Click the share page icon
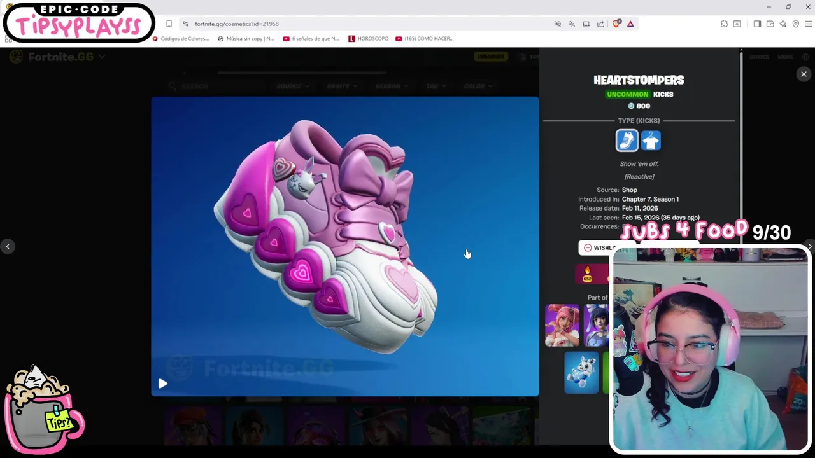The height and width of the screenshot is (458, 815). 600,24
